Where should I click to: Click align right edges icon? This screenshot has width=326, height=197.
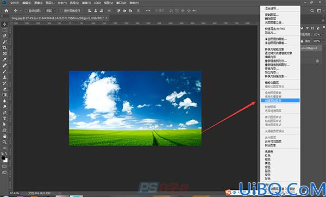[x=101, y=11]
